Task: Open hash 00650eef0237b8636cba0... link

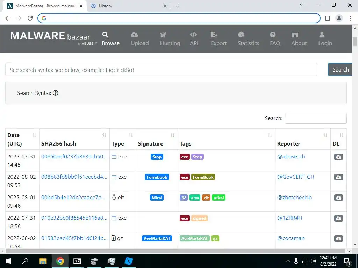Action: (74, 157)
